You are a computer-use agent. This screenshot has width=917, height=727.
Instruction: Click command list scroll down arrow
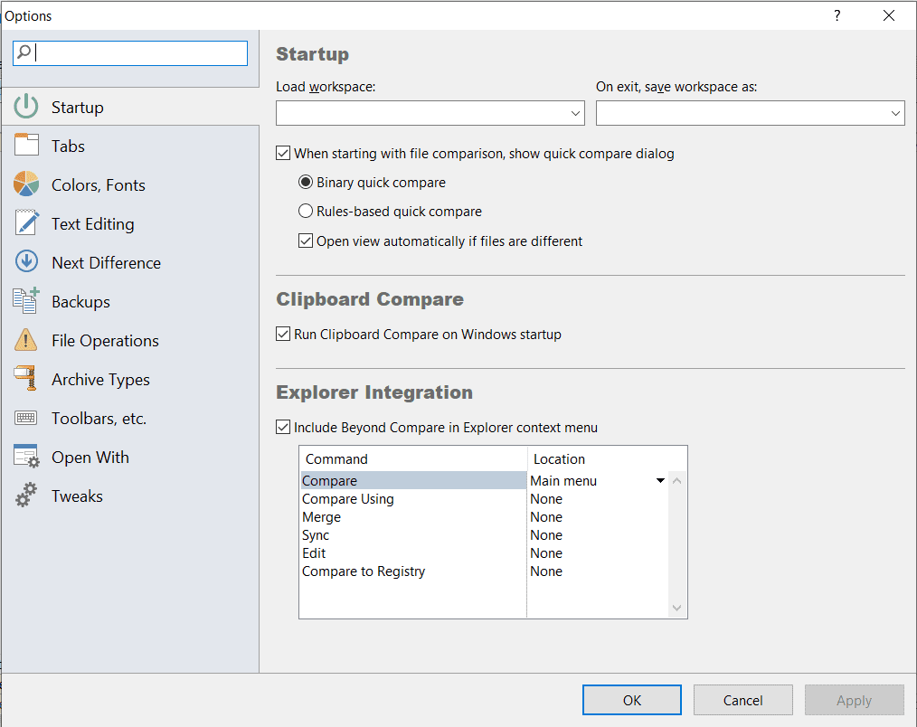676,608
